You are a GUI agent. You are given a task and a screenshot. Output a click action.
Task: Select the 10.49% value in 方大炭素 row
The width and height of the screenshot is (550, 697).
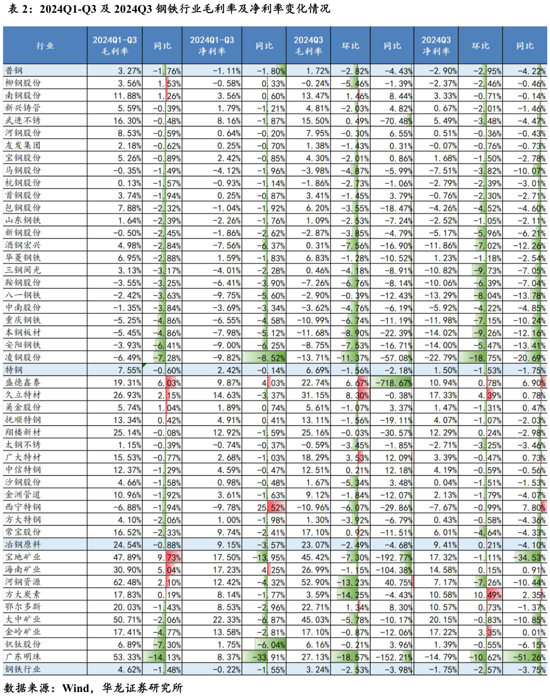point(480,595)
